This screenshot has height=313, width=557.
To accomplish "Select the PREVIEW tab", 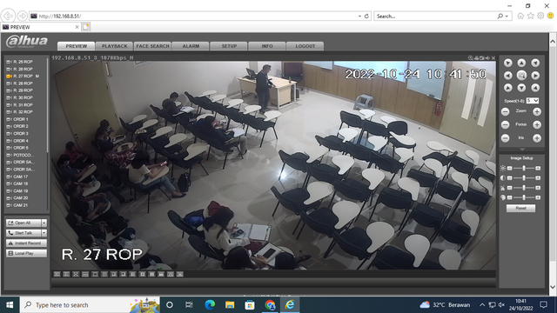I will coord(77,46).
